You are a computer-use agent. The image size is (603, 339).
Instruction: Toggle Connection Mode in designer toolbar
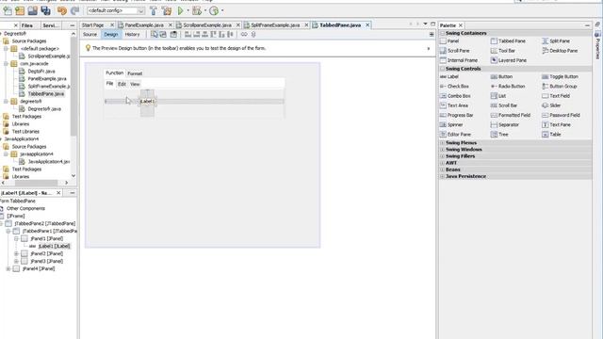pos(163,34)
